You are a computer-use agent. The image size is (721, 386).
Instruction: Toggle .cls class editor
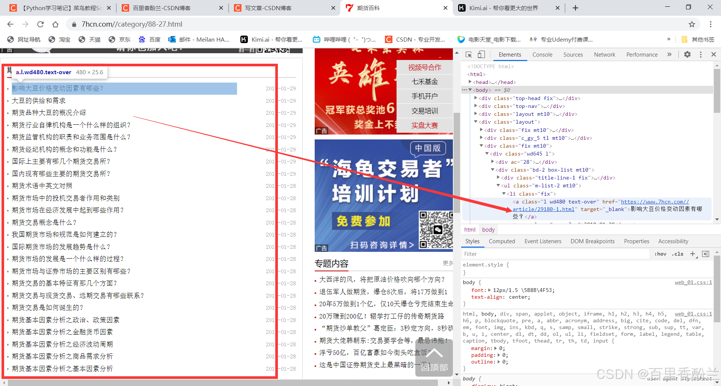(677, 254)
